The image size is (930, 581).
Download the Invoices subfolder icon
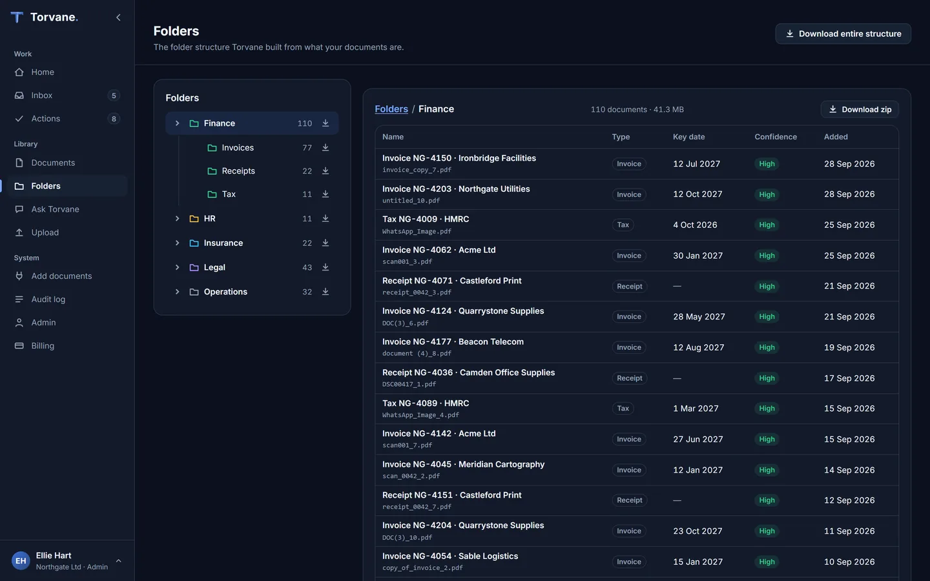click(x=325, y=148)
